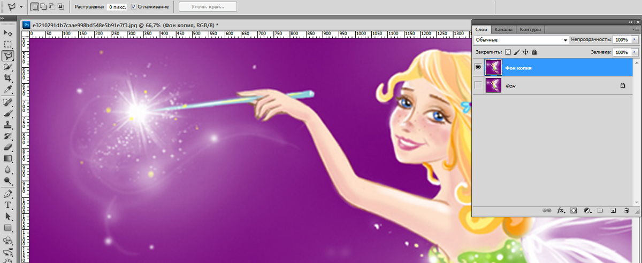642x263 pixels.
Task: Collapse the Layers panel to icons
Action: (x=631, y=22)
